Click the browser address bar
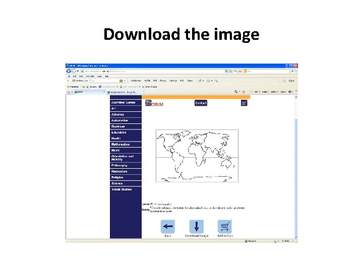 (x=153, y=71)
